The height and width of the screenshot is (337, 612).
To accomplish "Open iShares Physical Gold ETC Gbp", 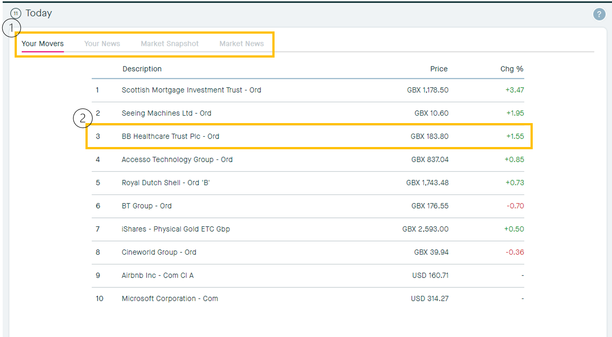I will 176,229.
